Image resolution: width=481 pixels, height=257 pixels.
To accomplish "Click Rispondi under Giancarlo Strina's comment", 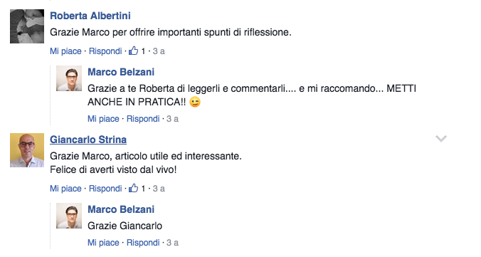I will point(105,189).
